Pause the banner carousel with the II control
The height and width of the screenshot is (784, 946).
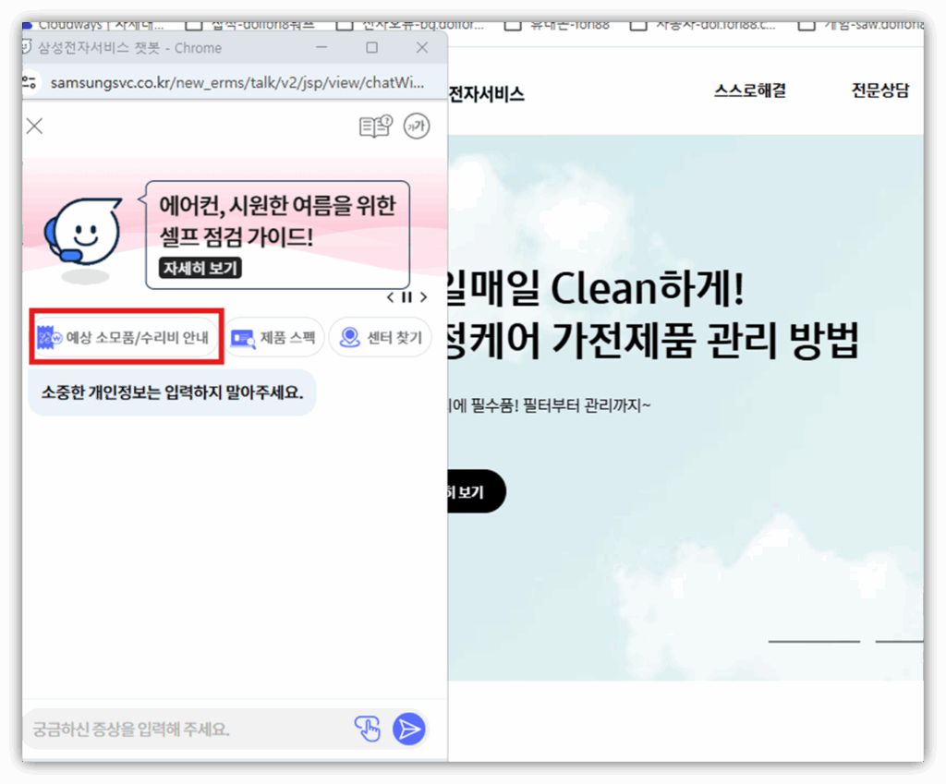406,297
